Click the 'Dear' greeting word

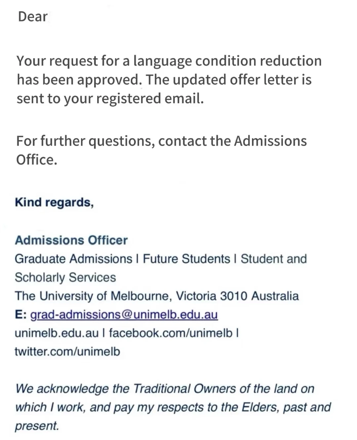click(x=33, y=17)
